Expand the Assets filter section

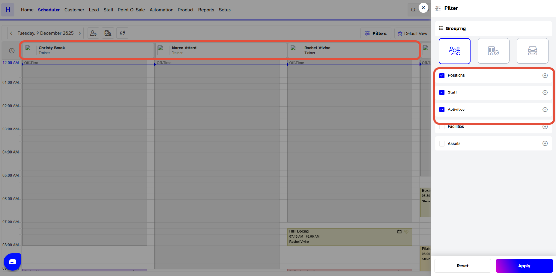tap(545, 144)
